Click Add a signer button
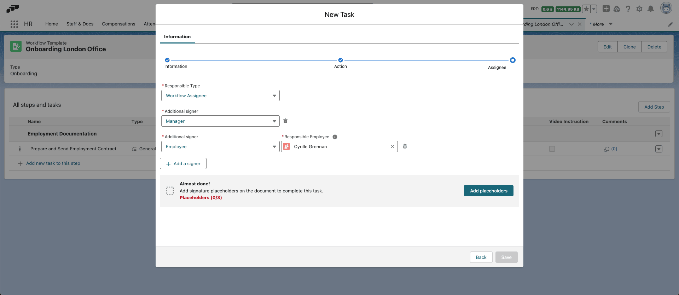 pos(183,163)
